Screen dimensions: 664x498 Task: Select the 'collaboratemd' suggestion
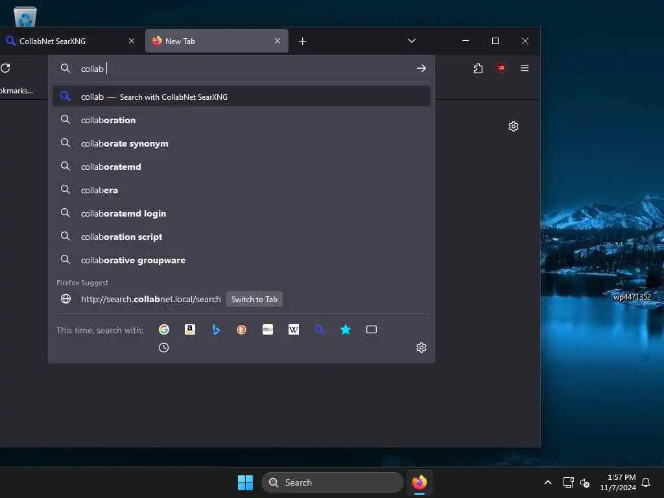point(241,167)
